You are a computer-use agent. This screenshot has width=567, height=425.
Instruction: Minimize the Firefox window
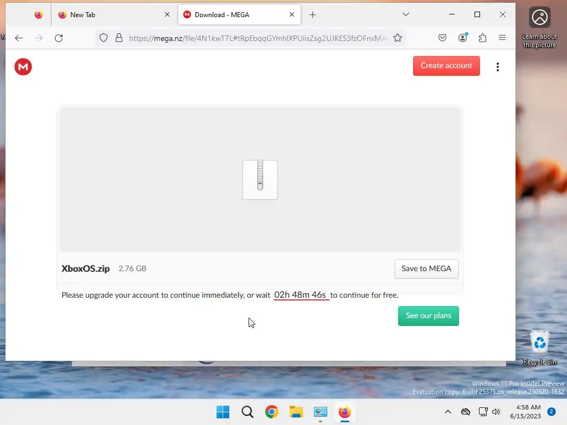click(x=452, y=14)
